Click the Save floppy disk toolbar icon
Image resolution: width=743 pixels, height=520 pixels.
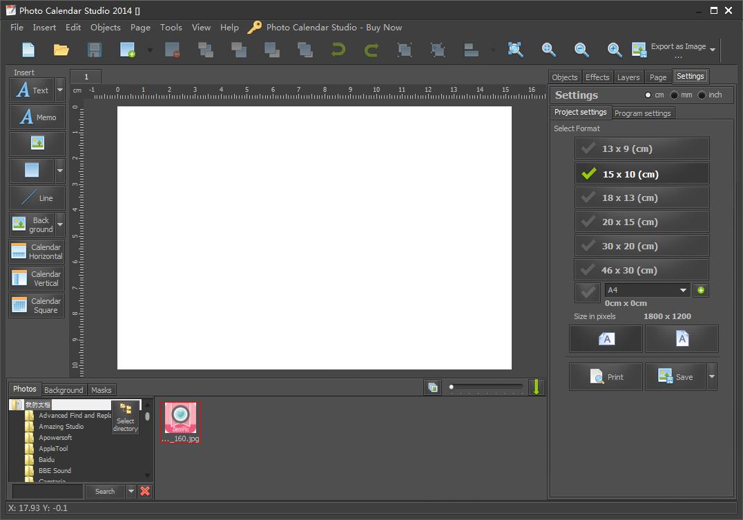[x=95, y=50]
